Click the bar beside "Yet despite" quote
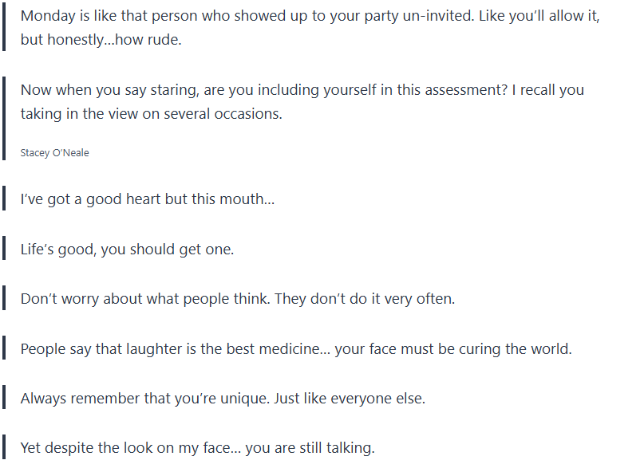Screen dimensions: 644x464 coord(4,448)
